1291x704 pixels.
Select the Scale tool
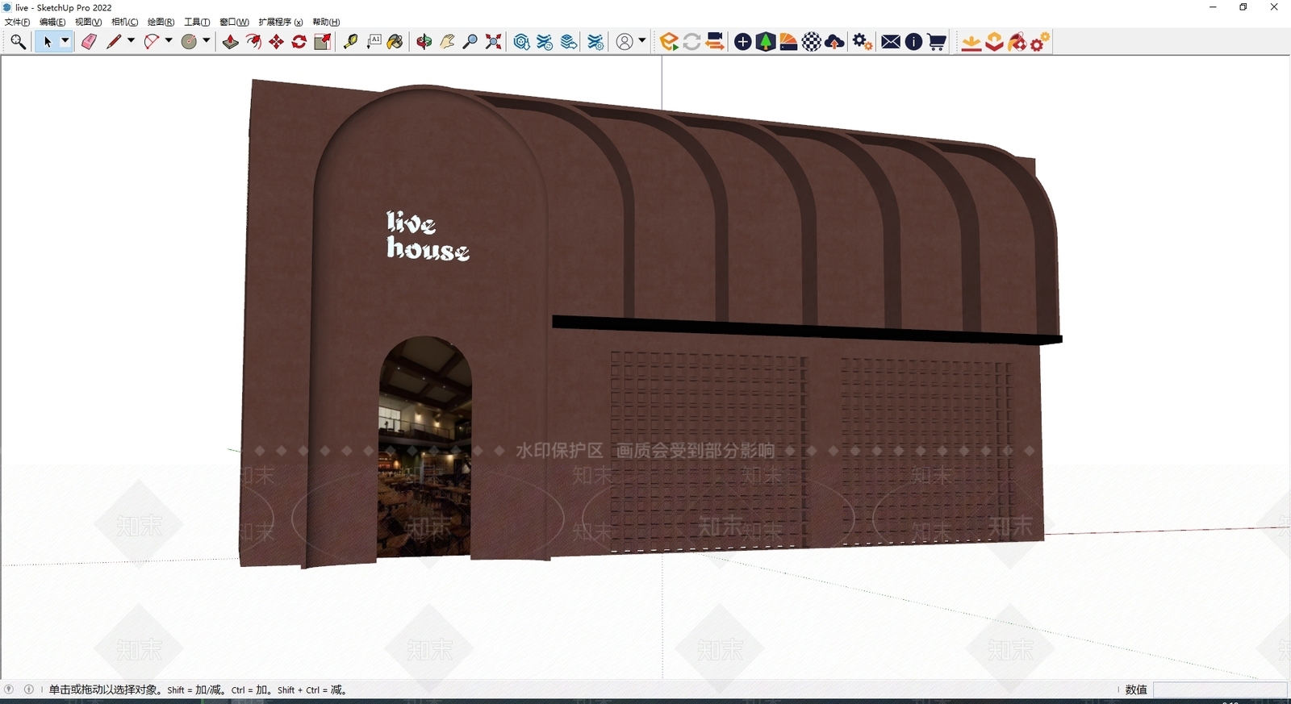322,42
